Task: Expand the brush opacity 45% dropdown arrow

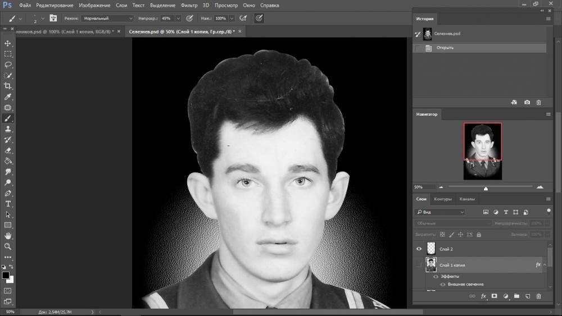Action: [x=178, y=19]
